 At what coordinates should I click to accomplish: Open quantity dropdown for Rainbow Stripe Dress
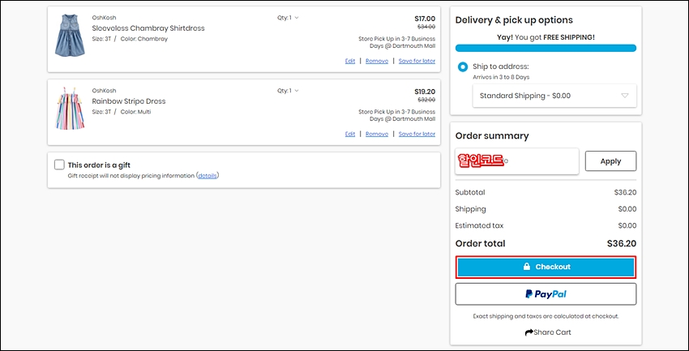coord(288,91)
